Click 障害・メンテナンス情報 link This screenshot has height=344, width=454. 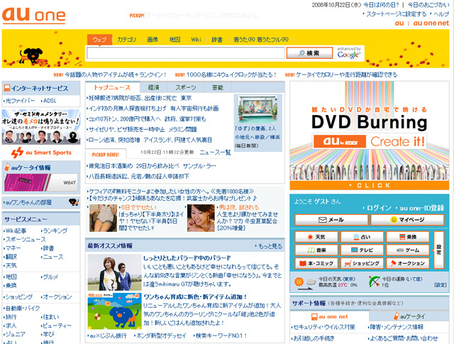pyautogui.click(x=397, y=327)
